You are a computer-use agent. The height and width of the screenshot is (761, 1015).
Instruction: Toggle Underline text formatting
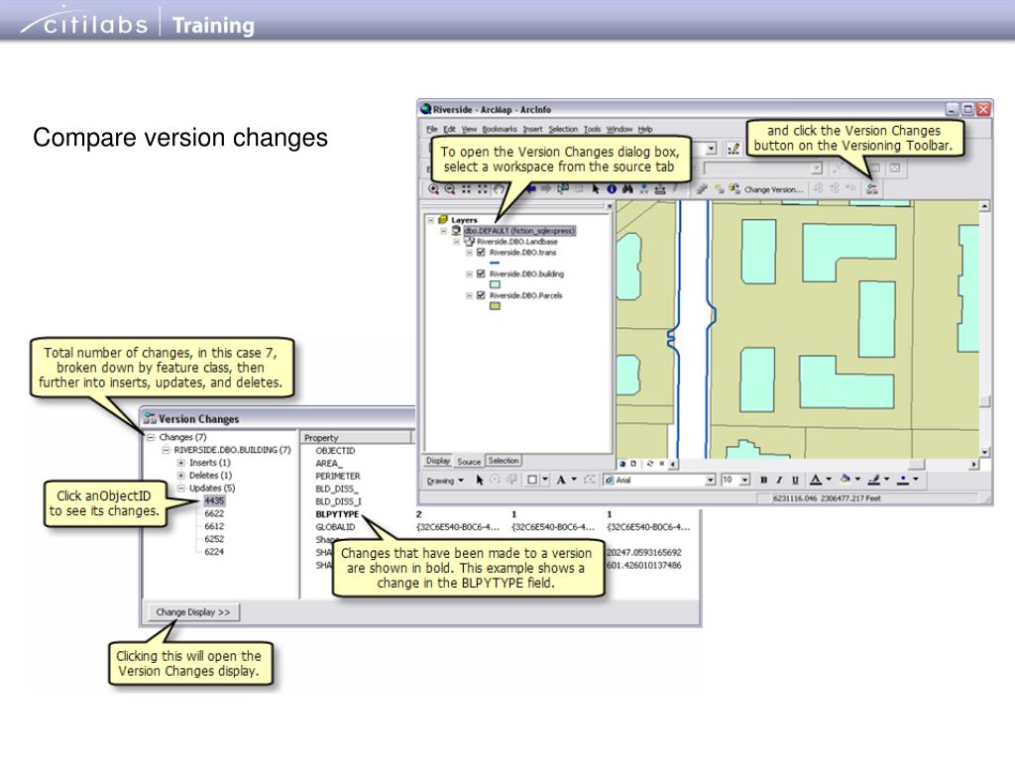tap(795, 480)
